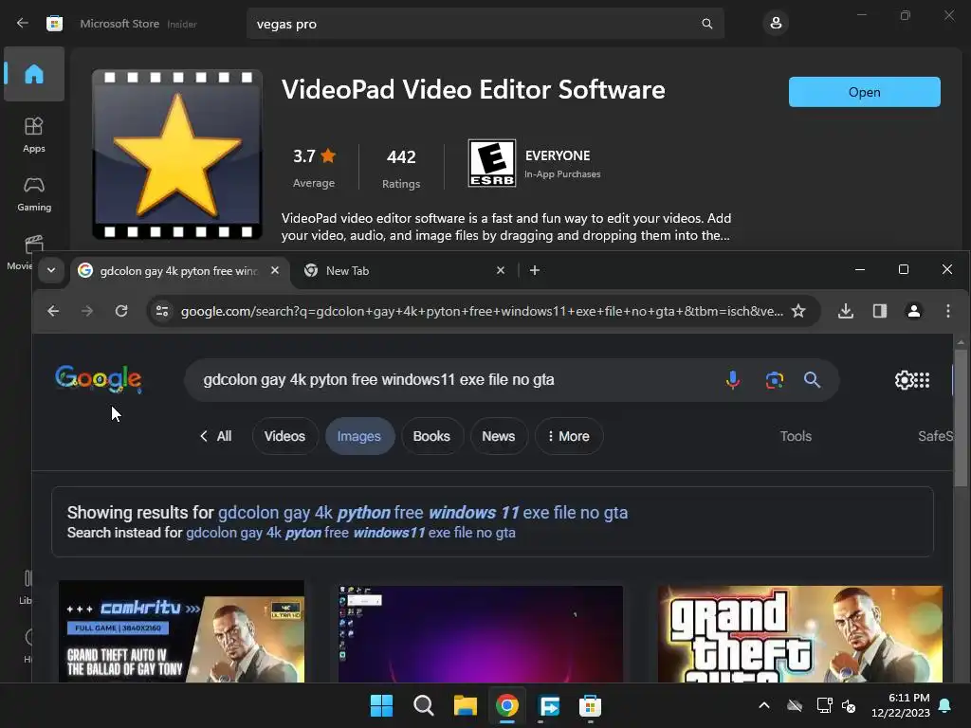Open search Tools options
The image size is (971, 728).
[796, 436]
